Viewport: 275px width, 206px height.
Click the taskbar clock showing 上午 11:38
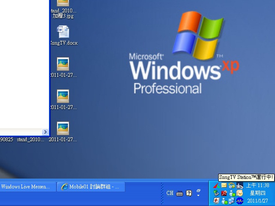pyautogui.click(x=258, y=185)
